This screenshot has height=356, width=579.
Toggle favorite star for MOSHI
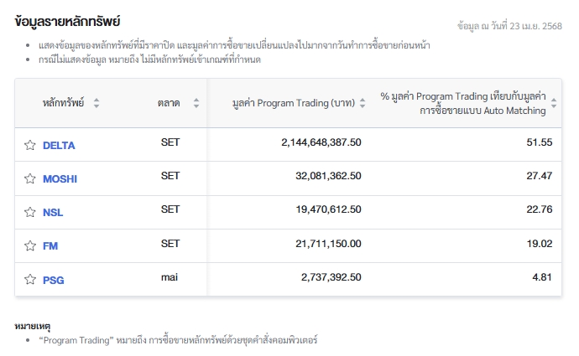click(x=30, y=178)
